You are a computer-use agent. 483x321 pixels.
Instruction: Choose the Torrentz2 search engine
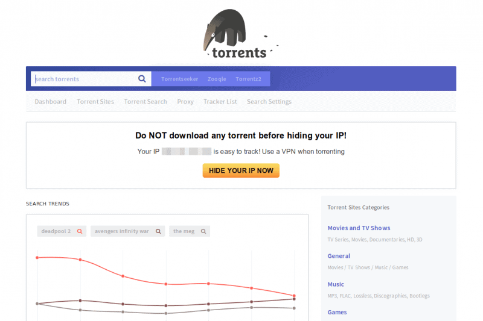point(249,79)
